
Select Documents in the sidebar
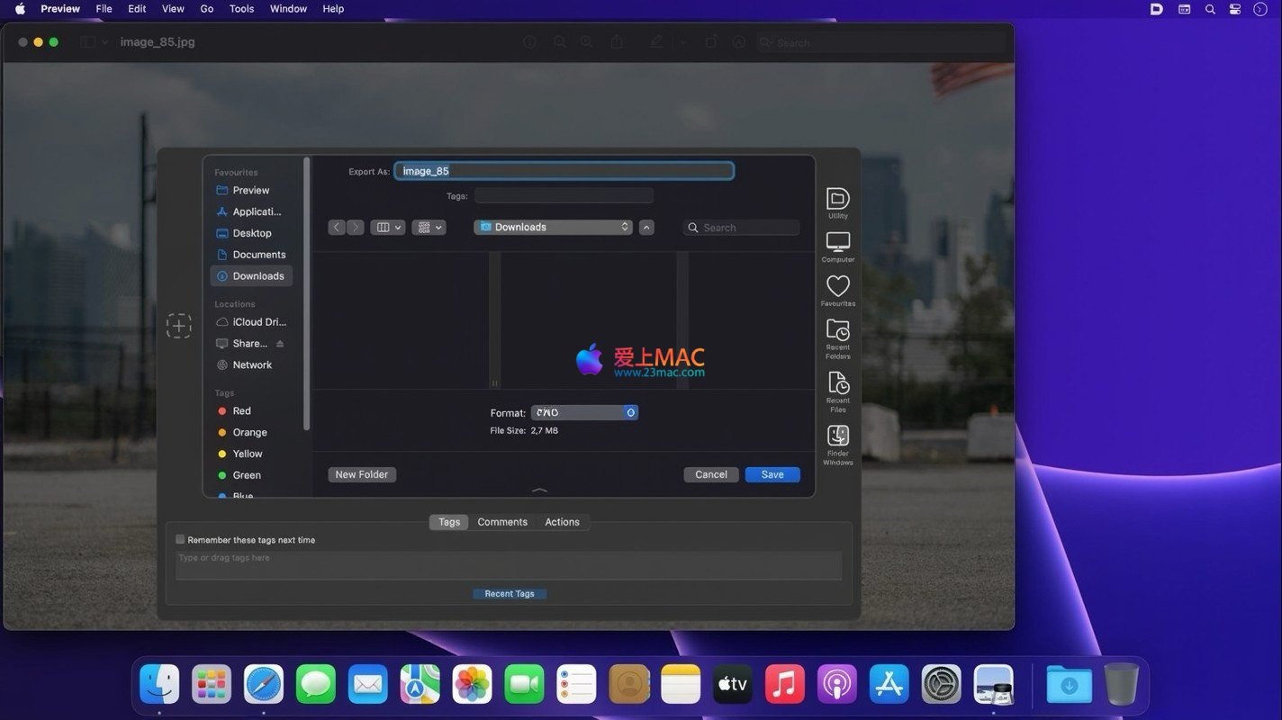tap(258, 255)
